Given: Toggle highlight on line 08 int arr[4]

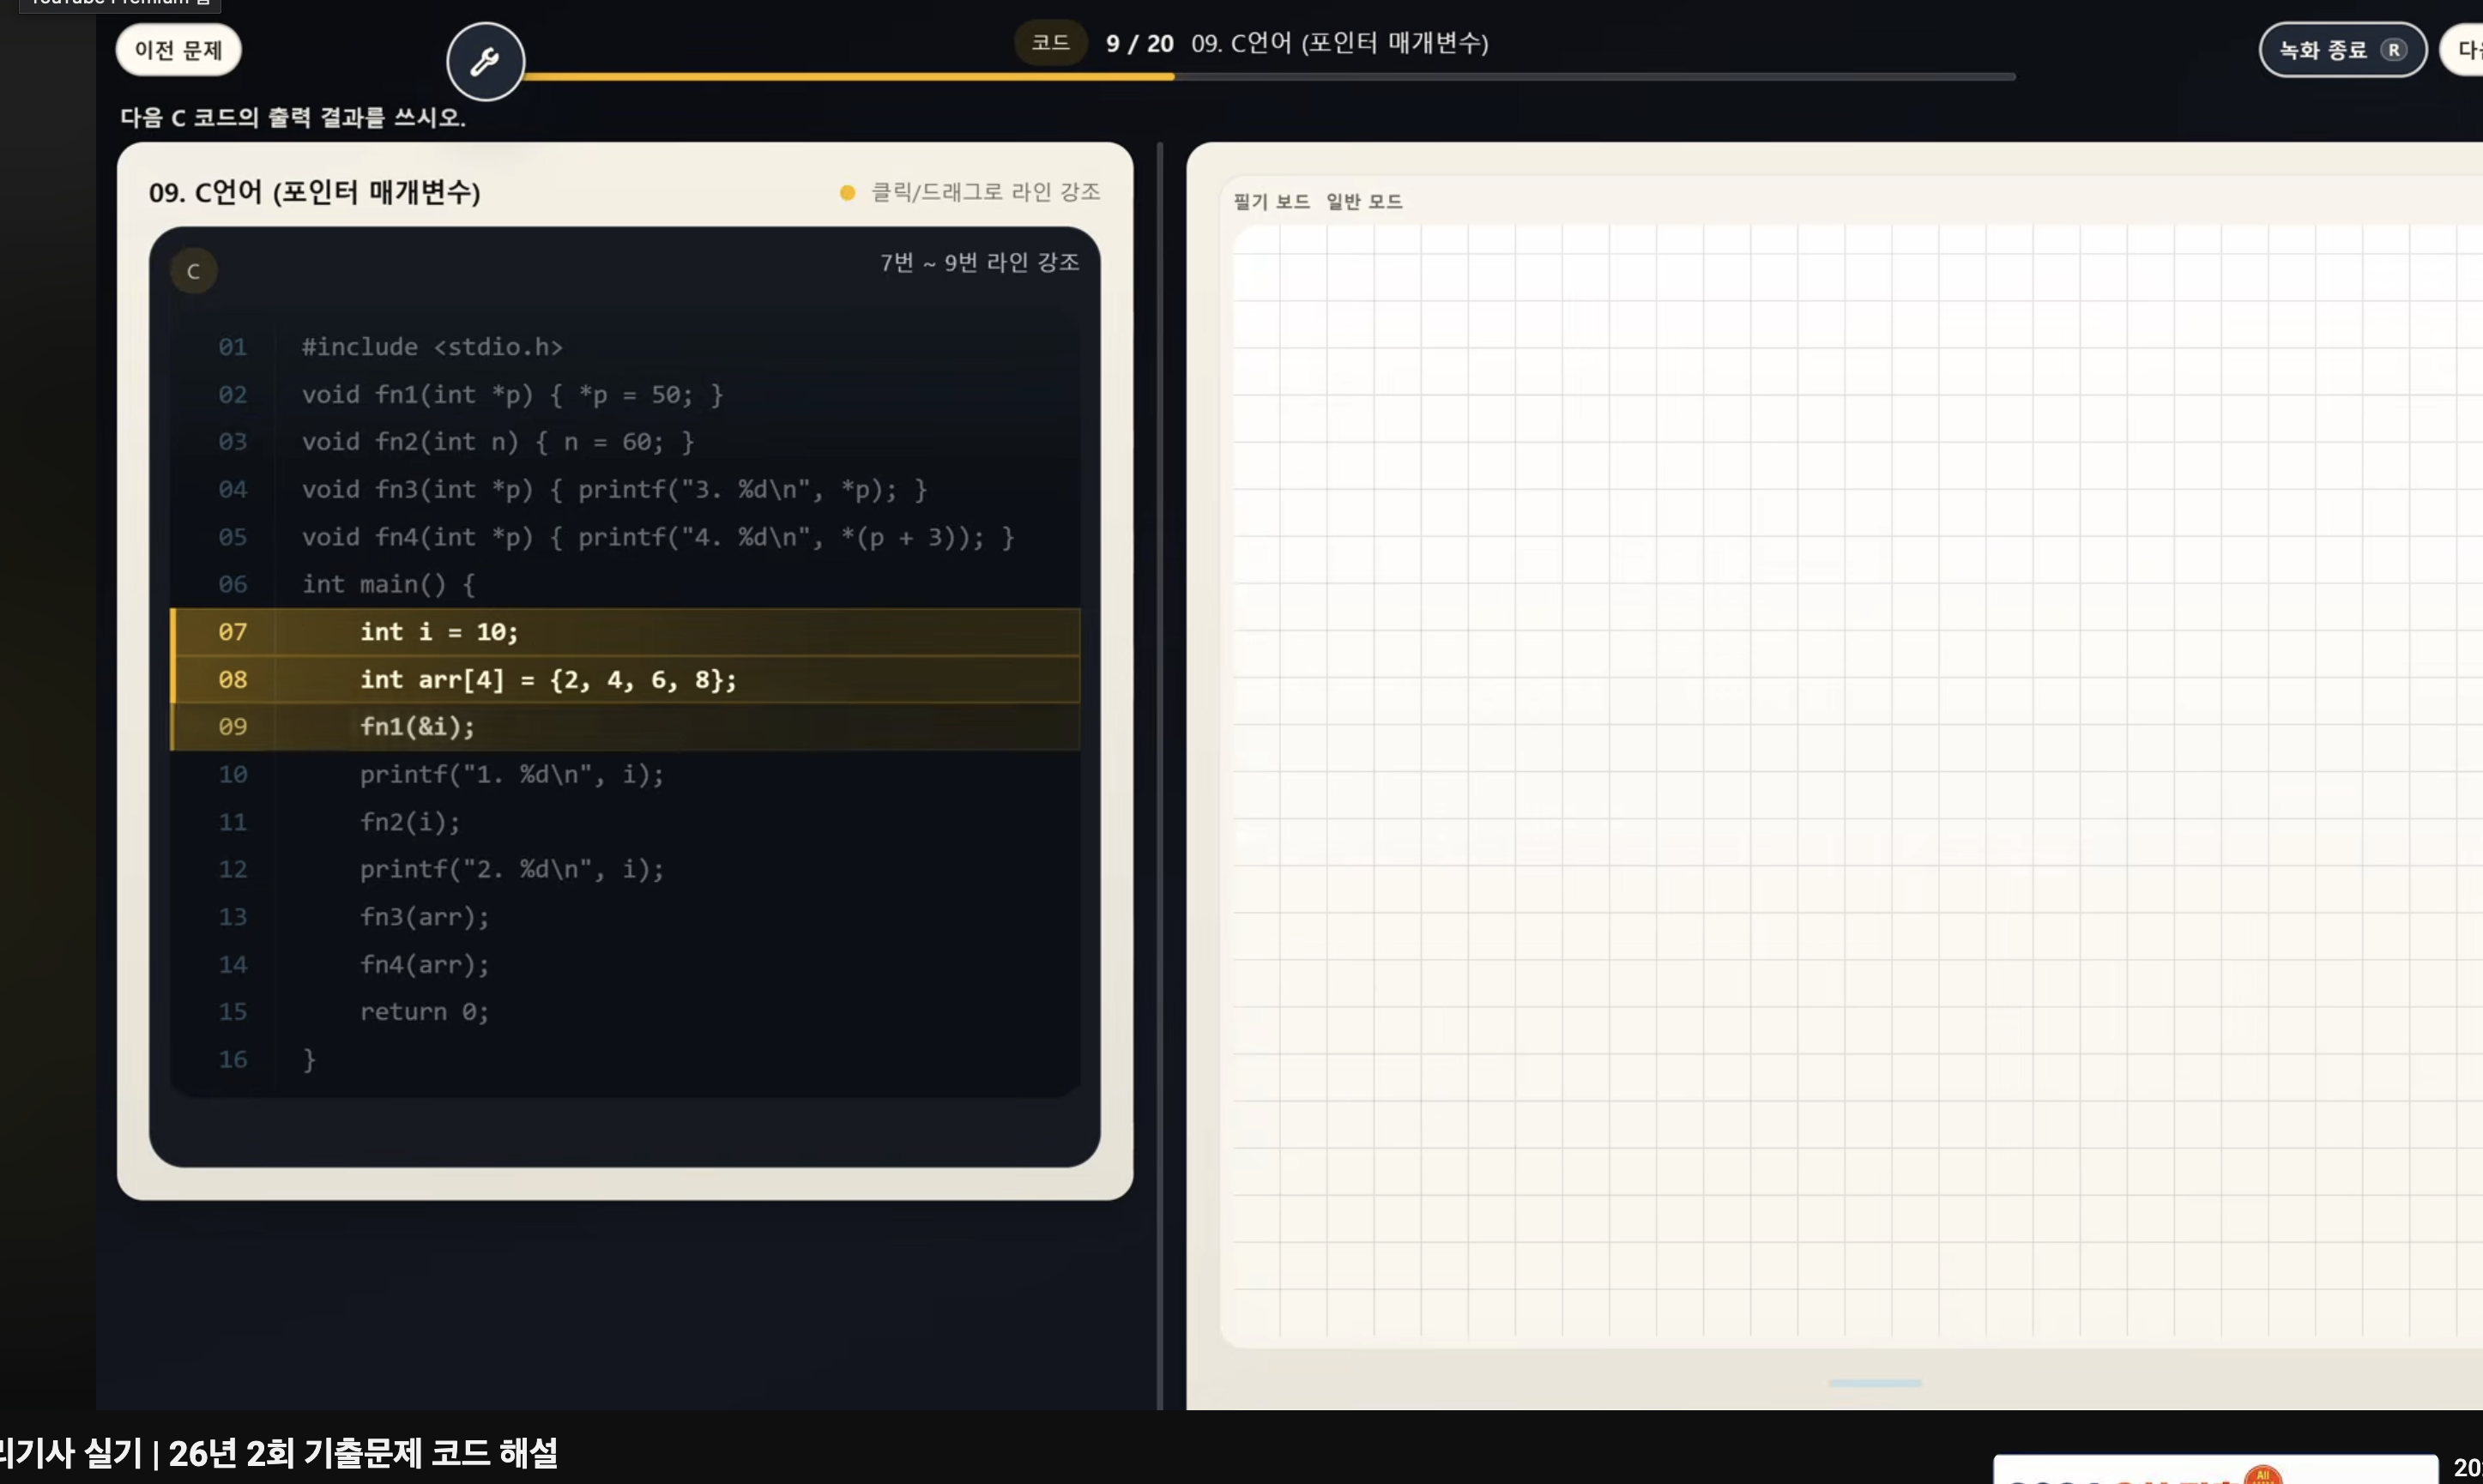Looking at the screenshot, I should (625, 680).
